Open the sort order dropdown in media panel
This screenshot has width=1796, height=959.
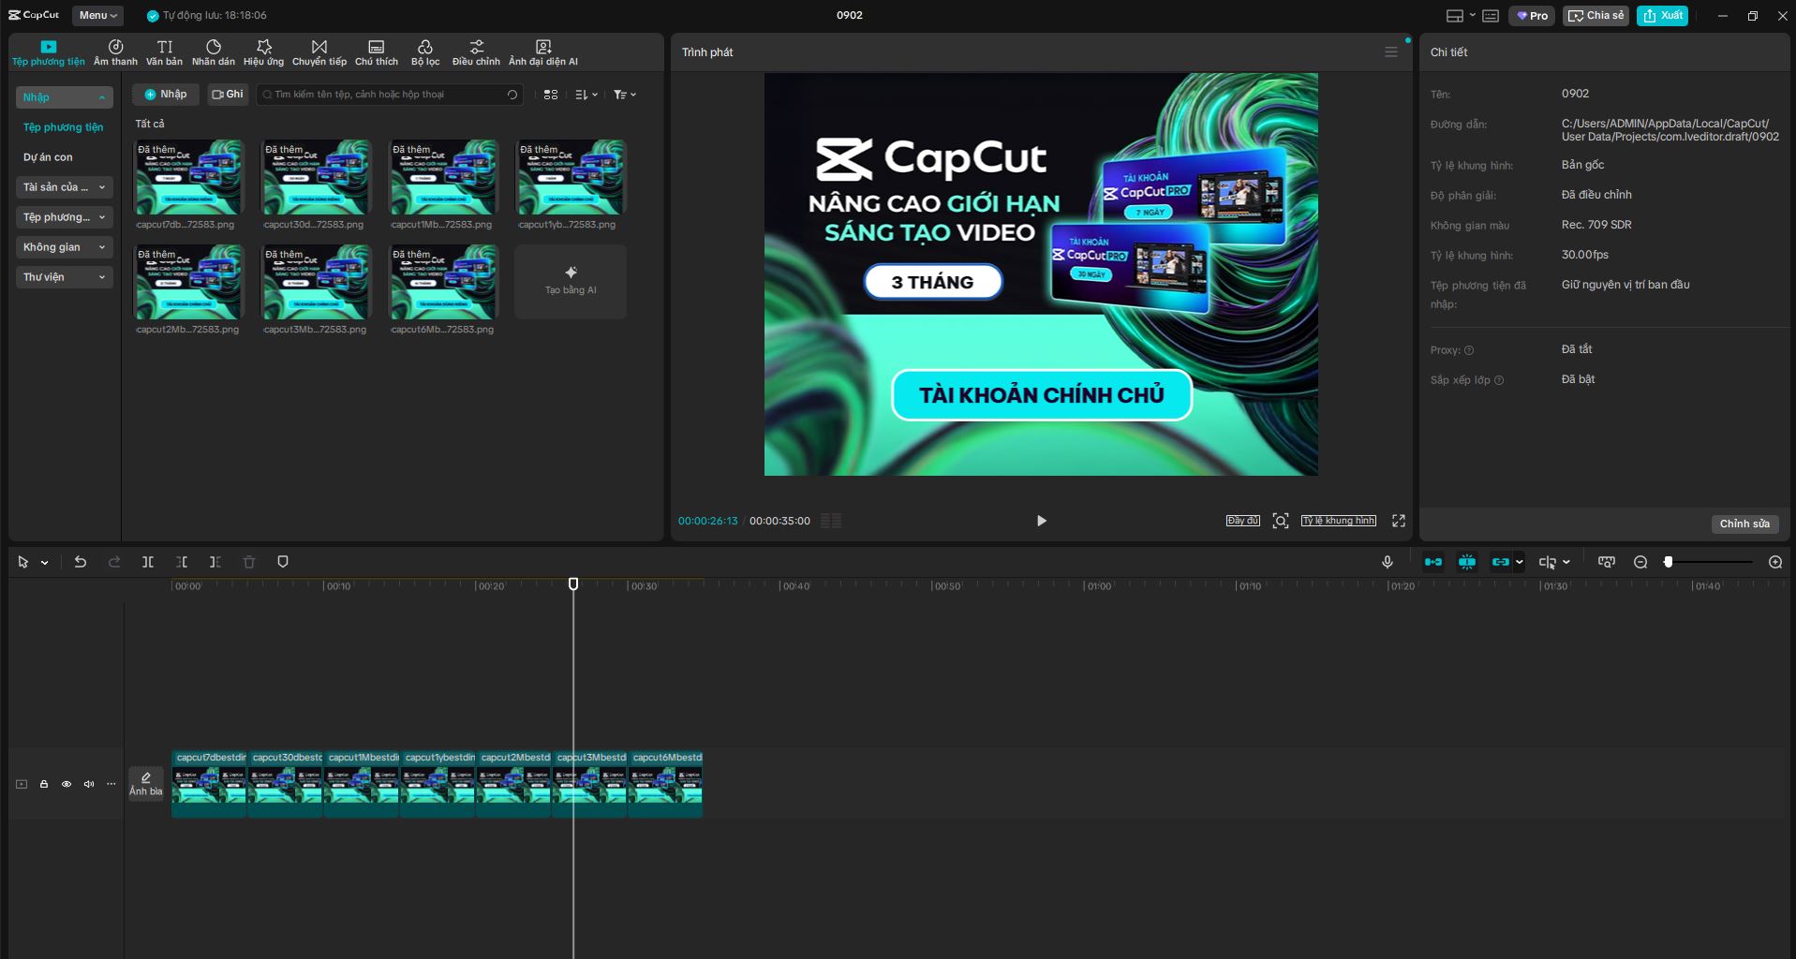click(584, 94)
